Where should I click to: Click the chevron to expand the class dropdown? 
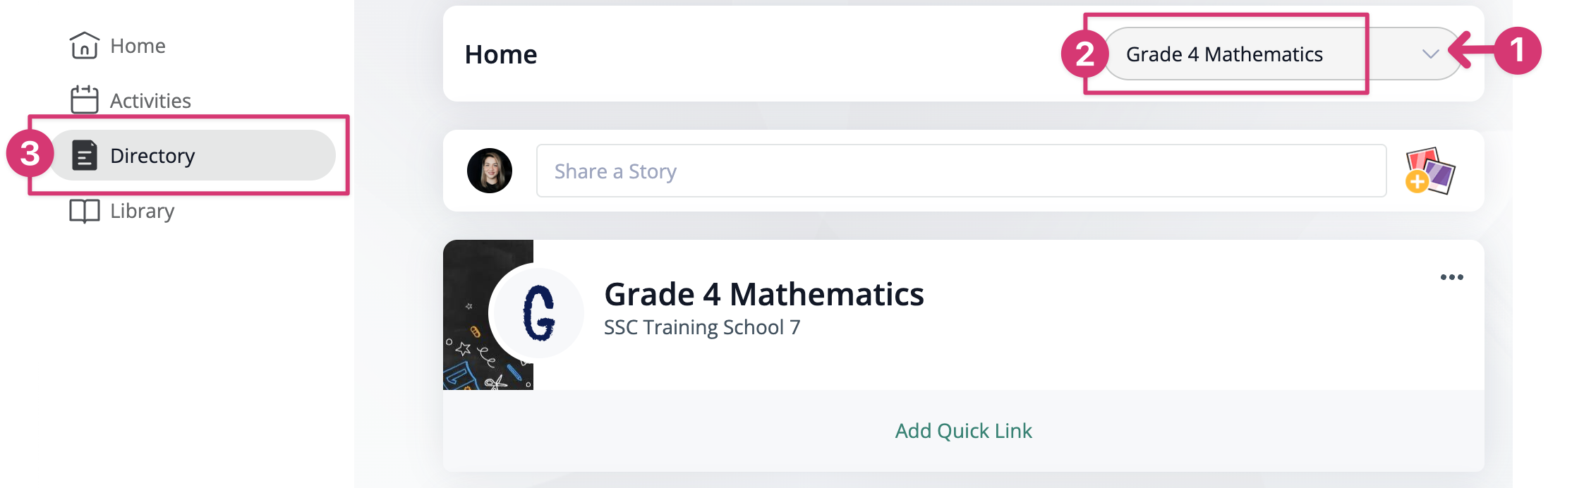(1431, 55)
